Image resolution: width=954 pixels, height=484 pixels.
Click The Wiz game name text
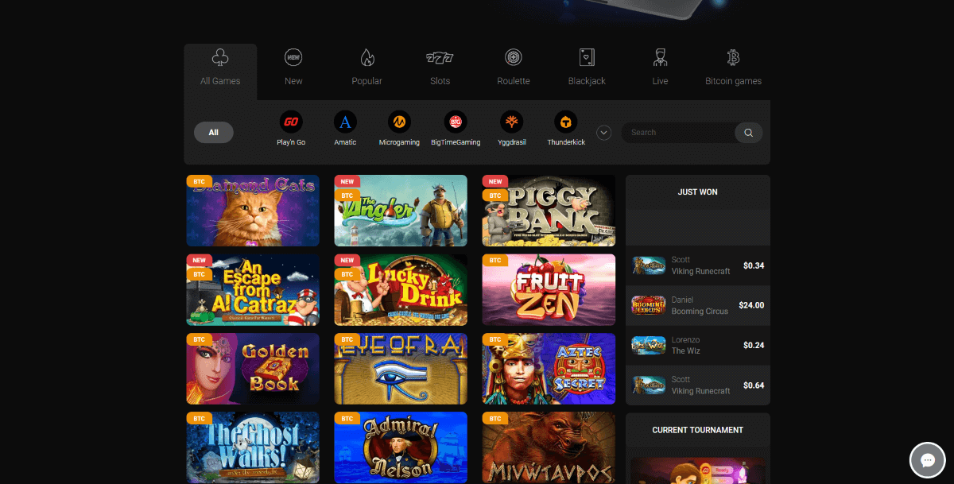tap(685, 351)
